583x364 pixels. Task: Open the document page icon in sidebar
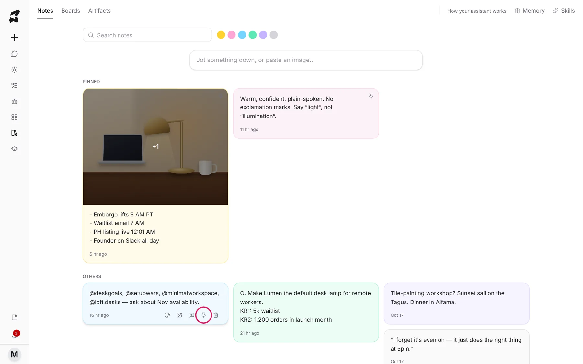14,317
